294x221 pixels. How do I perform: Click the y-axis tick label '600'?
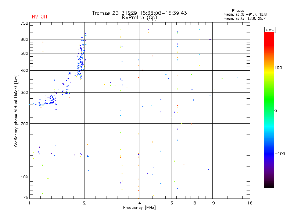tap(24, 39)
